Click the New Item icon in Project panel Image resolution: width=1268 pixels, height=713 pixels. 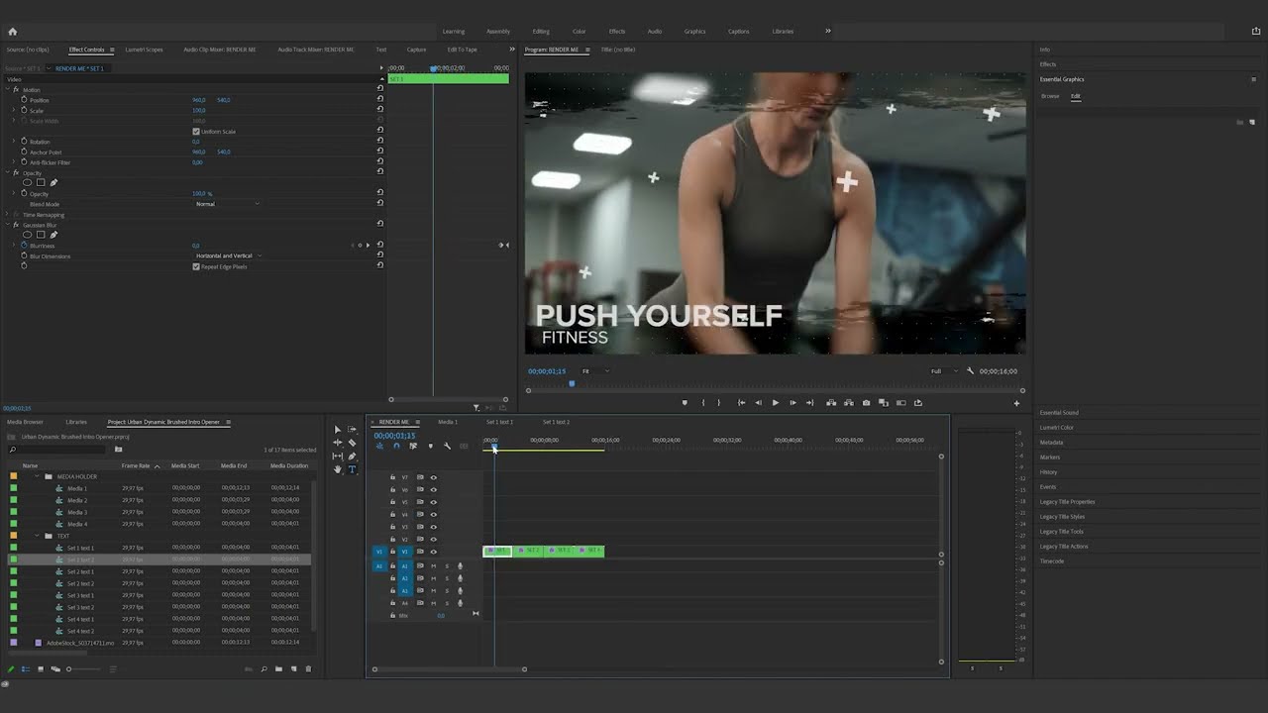coord(292,669)
